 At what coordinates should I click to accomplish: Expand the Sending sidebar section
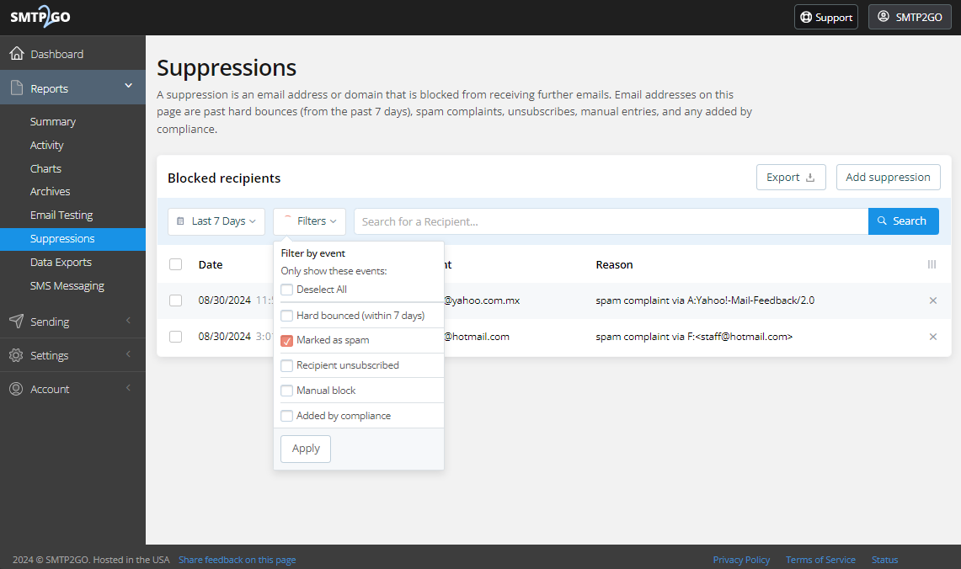point(52,321)
